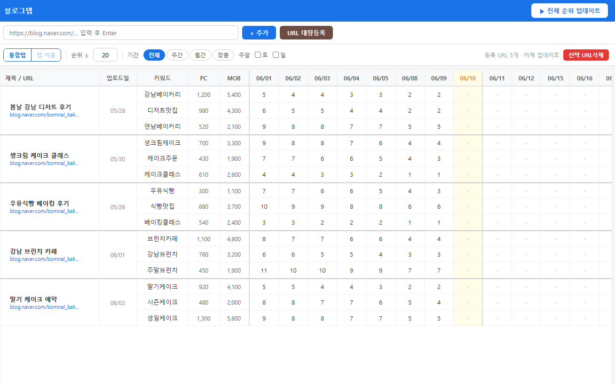The image size is (615, 384).
Task: Click the 06/01 date column header
Action: (264, 78)
